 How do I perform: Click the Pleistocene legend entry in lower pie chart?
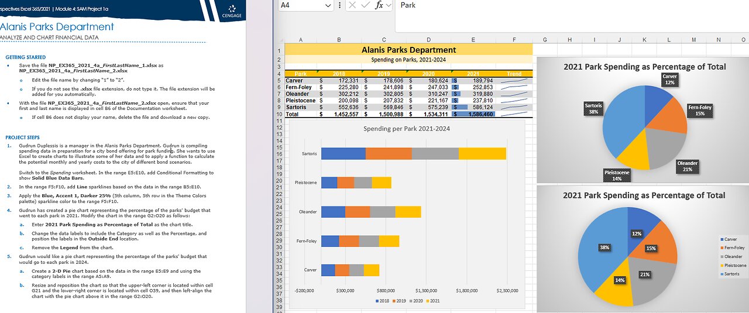(x=733, y=266)
